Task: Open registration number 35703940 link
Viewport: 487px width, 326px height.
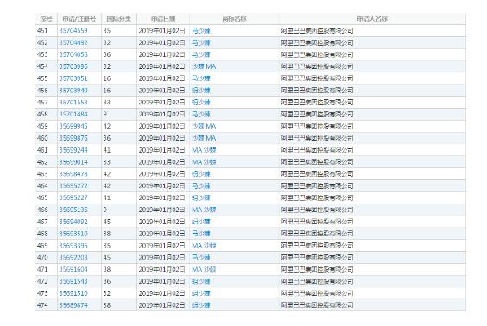Action: click(x=73, y=91)
